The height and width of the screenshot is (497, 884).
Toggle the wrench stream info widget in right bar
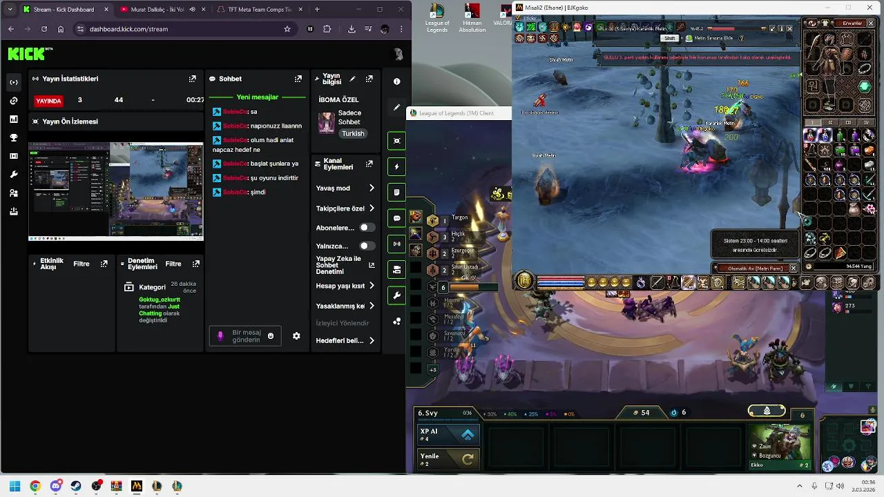397,295
